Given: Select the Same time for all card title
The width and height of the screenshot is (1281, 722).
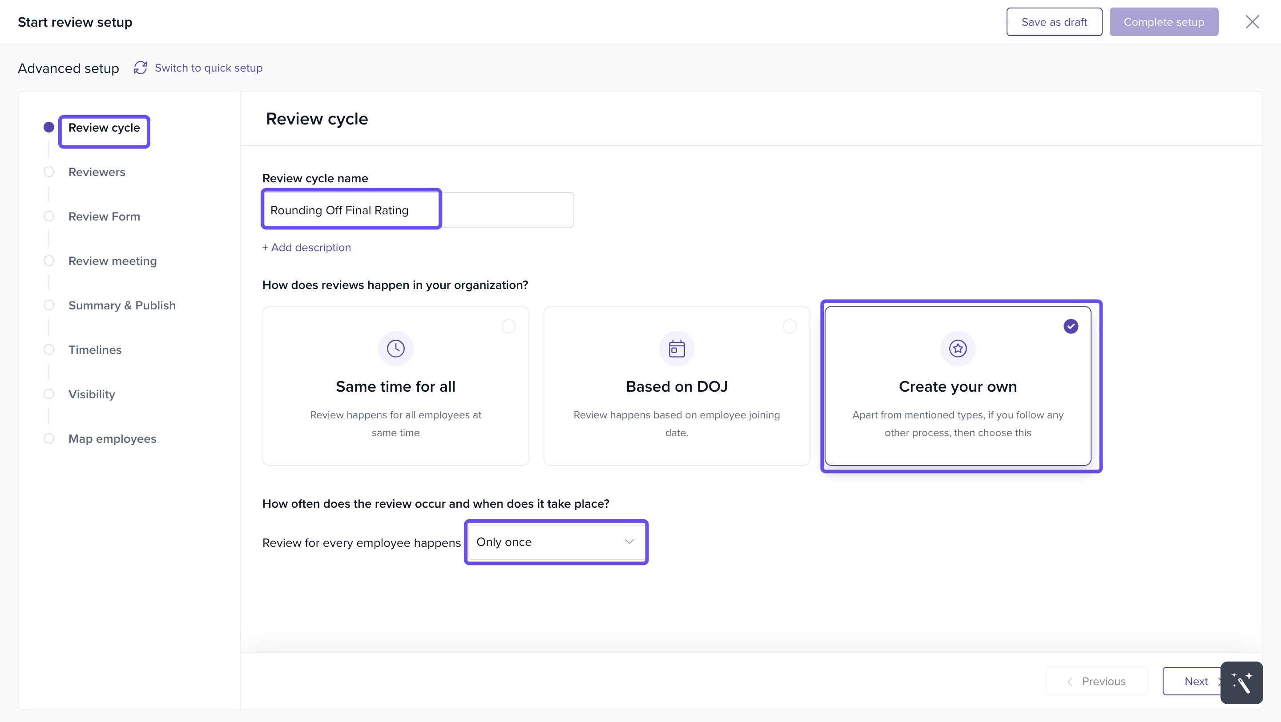Looking at the screenshot, I should click(395, 387).
